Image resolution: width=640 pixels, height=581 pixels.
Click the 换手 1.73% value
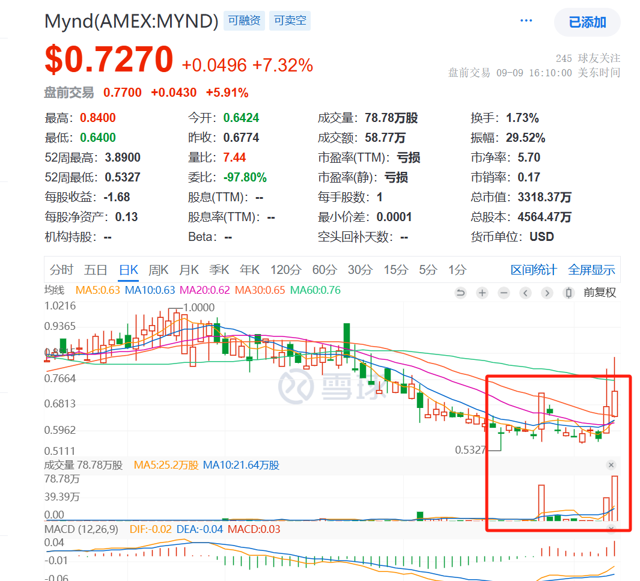coord(522,118)
